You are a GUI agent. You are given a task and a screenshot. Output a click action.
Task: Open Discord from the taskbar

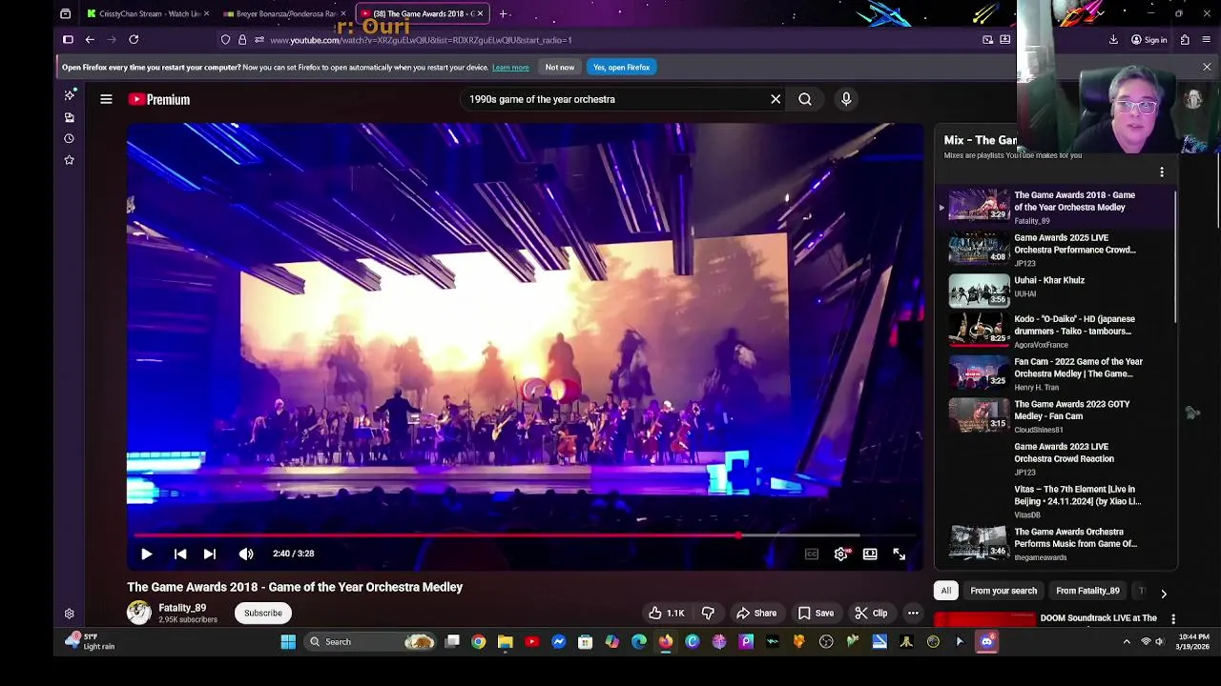pos(986,642)
